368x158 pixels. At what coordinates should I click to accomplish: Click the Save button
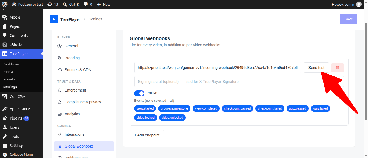(x=349, y=19)
